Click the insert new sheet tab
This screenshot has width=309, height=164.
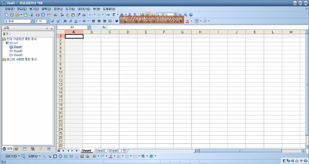tap(124, 151)
